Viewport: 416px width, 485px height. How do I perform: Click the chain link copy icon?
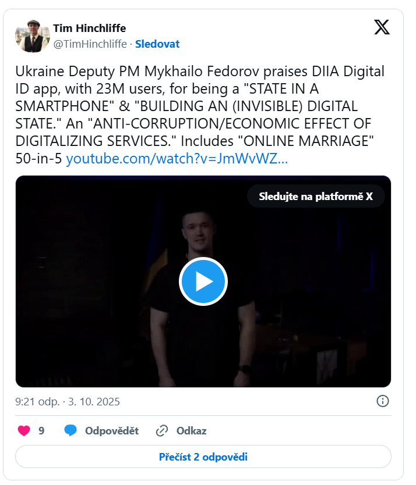click(x=162, y=430)
